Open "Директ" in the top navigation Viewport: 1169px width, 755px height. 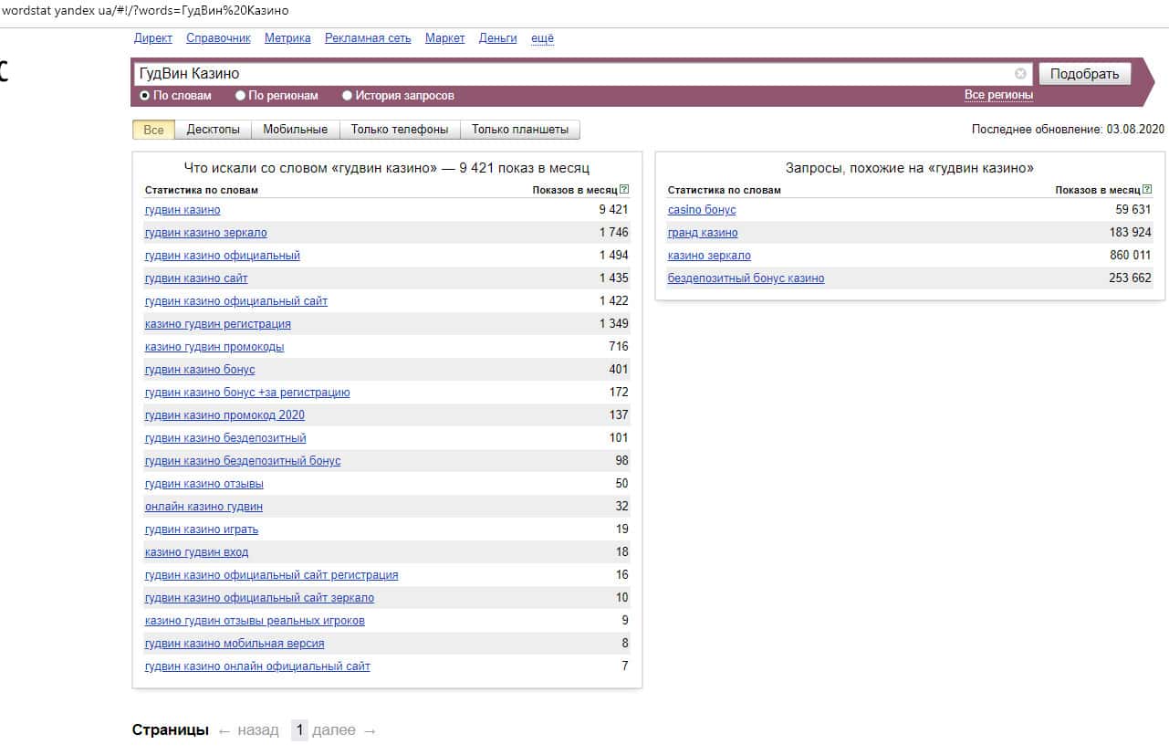[x=152, y=38]
